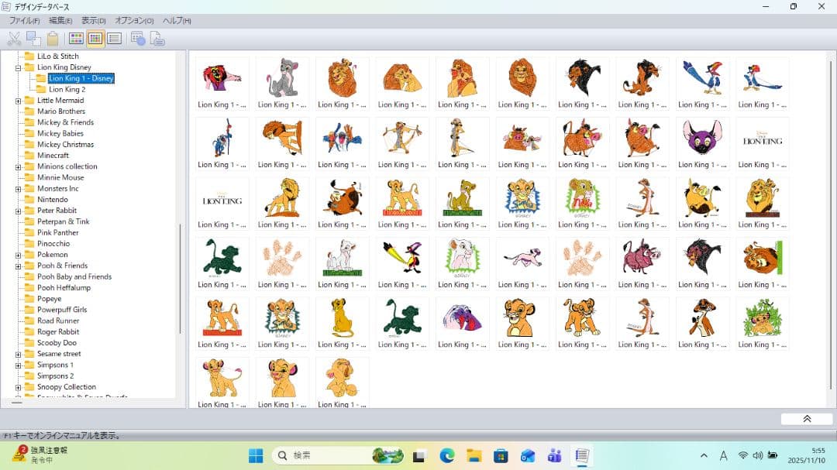Select the Lion King 2 folder
This screenshot has width=837, height=470.
pyautogui.click(x=67, y=90)
